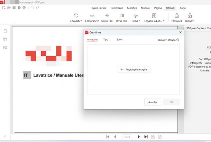211x142 pixels.
Task: Click the rotate page right icon
Action: (x=160, y=137)
